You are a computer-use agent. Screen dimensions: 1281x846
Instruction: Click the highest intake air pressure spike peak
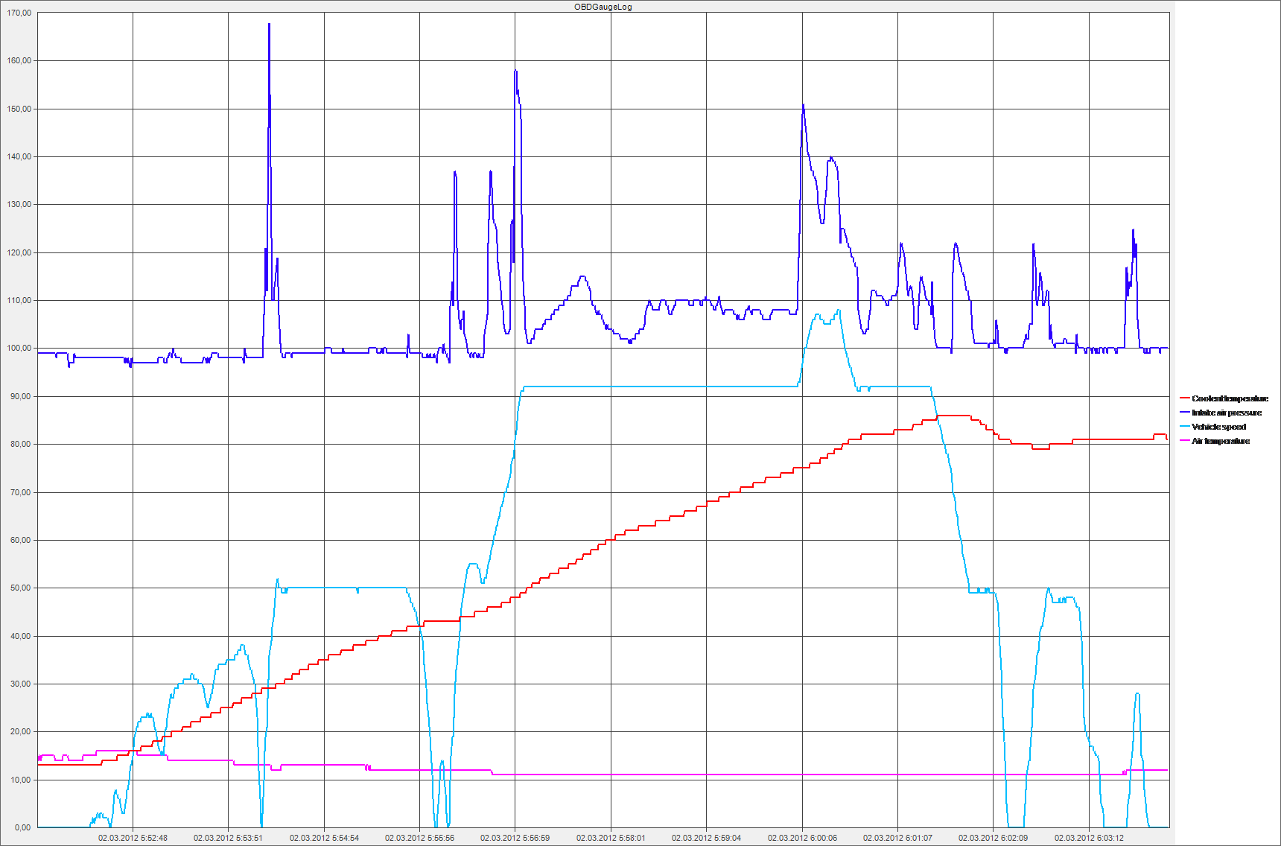tap(269, 25)
